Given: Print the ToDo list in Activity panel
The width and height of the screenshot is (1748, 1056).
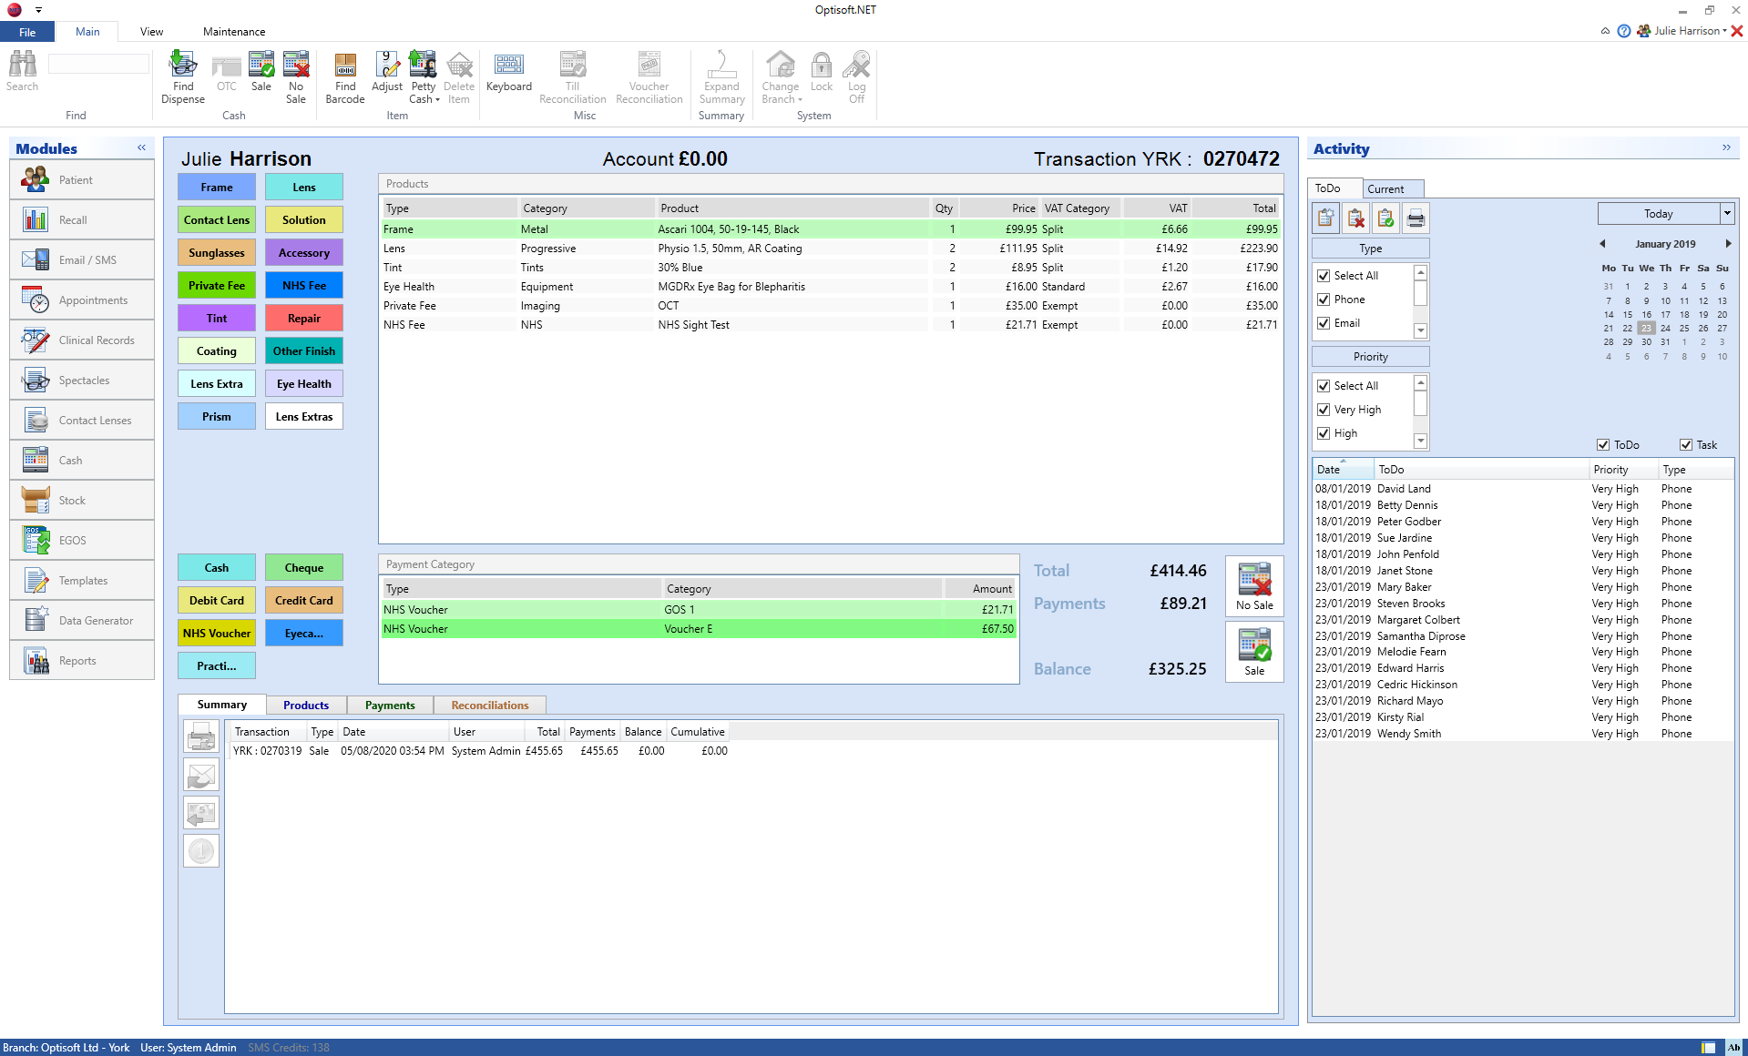Looking at the screenshot, I should [x=1416, y=218].
